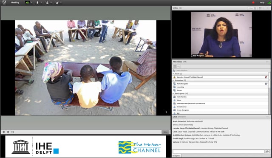Open the Attendees pod options menu
The width and height of the screenshot is (272, 158).
click(x=267, y=62)
